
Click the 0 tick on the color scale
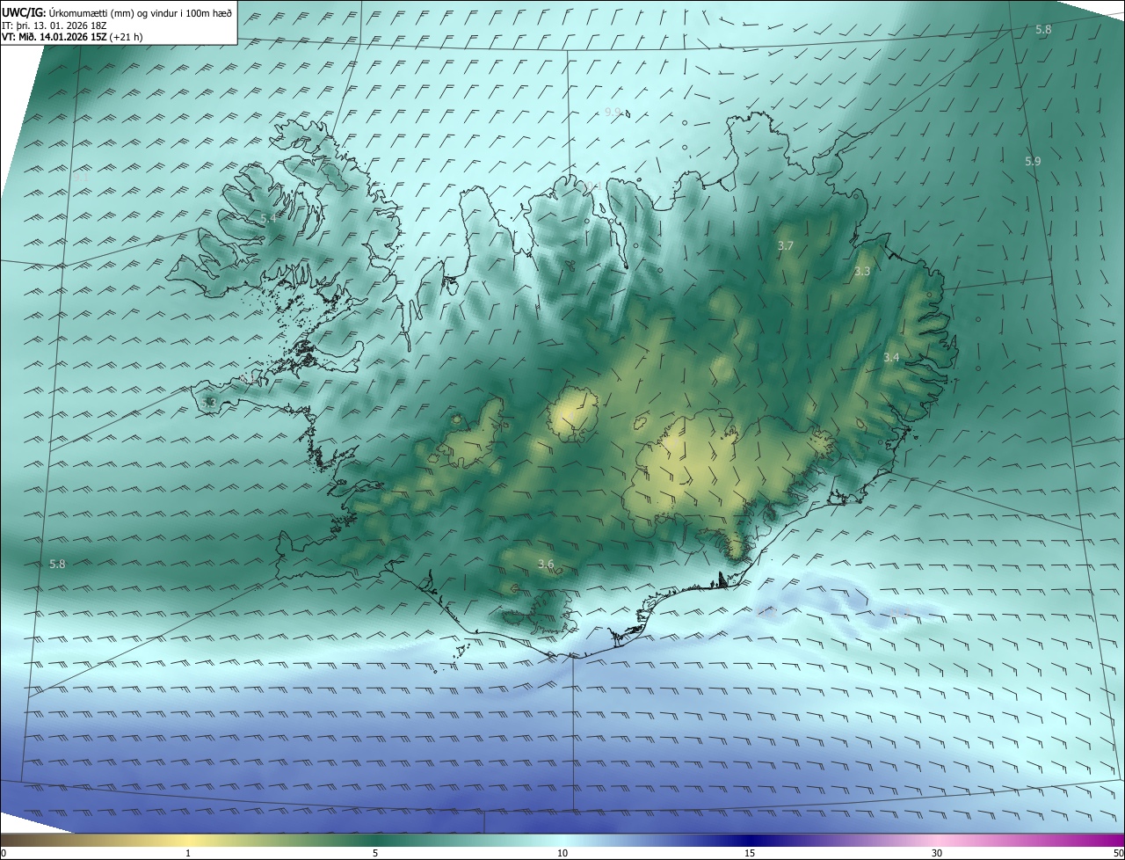point(4,853)
